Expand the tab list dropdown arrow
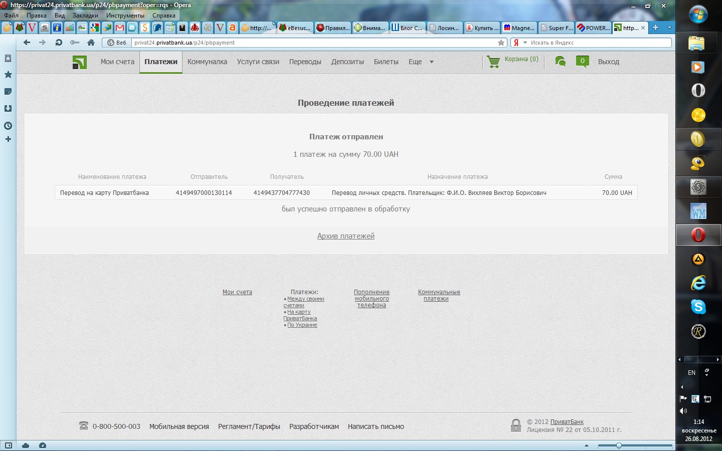The width and height of the screenshot is (722, 451). point(669,28)
